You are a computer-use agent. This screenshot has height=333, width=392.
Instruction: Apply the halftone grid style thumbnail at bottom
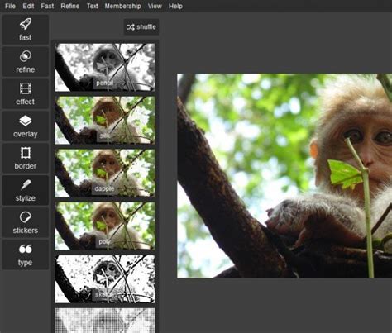coord(105,321)
